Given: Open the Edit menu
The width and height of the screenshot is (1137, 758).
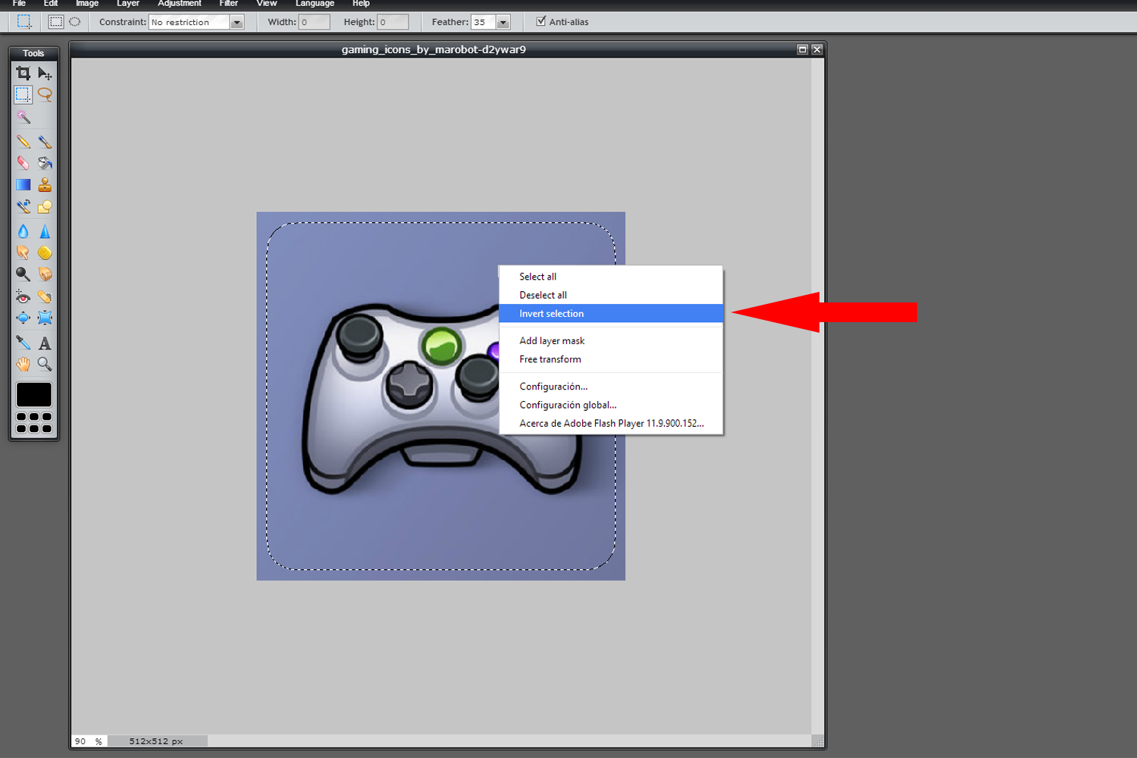Looking at the screenshot, I should (x=51, y=4).
